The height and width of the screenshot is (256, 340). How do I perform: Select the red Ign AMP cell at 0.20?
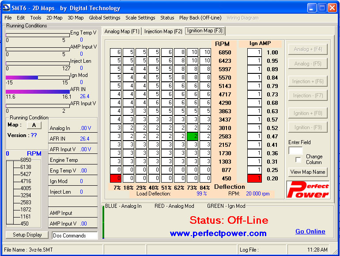click(254, 178)
